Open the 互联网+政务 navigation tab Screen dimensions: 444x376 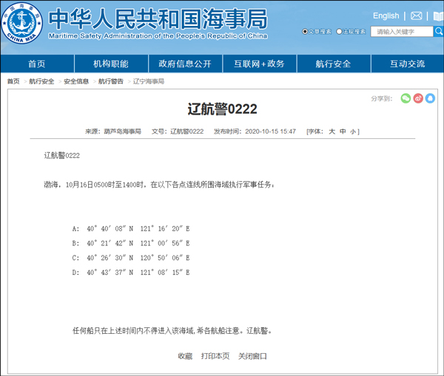click(x=260, y=64)
